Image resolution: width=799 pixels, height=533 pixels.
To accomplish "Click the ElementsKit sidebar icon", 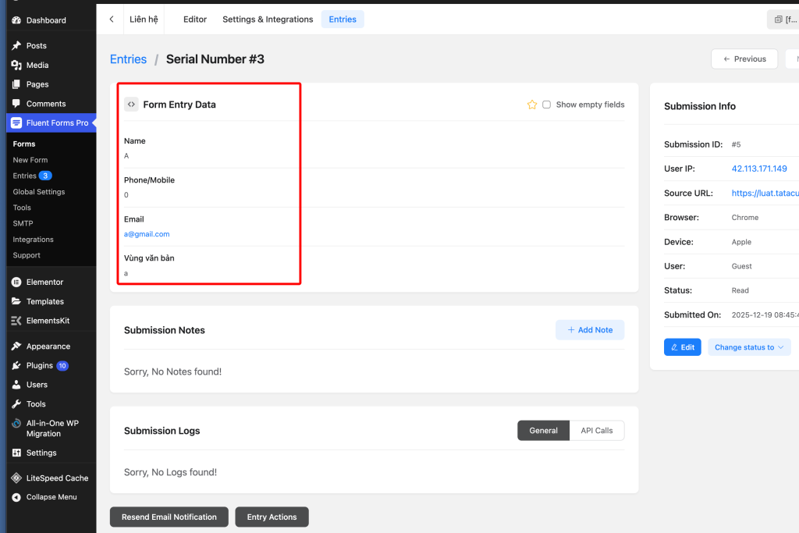I will click(16, 321).
